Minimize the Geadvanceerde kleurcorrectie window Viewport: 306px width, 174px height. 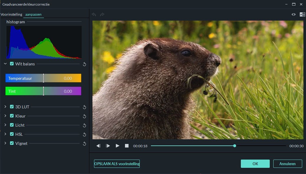tap(286, 4)
